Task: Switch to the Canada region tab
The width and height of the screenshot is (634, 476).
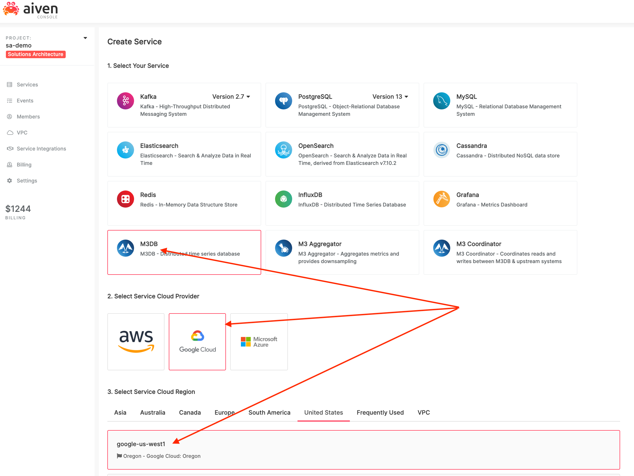Action: point(190,412)
